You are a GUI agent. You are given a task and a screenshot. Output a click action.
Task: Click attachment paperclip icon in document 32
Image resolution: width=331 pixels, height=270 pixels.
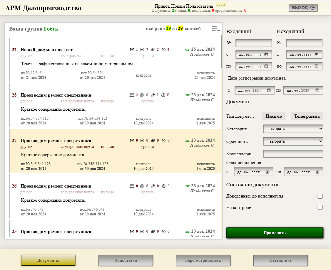point(153,50)
